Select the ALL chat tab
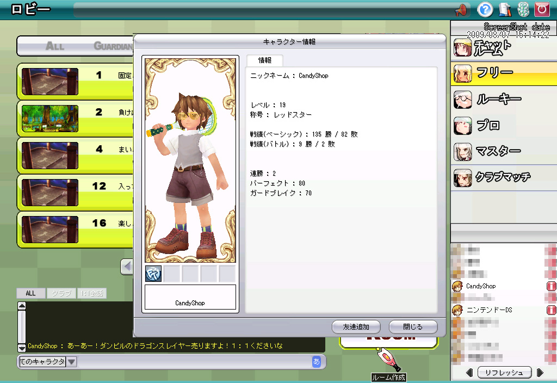The image size is (557, 383). (x=30, y=293)
